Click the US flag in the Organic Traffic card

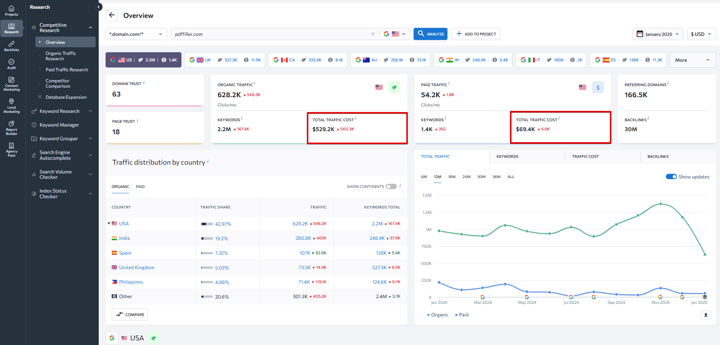click(379, 87)
